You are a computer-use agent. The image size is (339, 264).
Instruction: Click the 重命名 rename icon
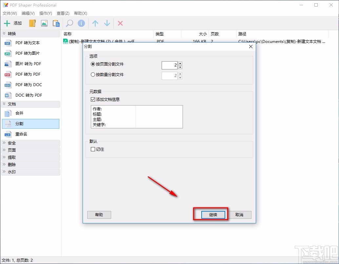[x=8, y=134]
